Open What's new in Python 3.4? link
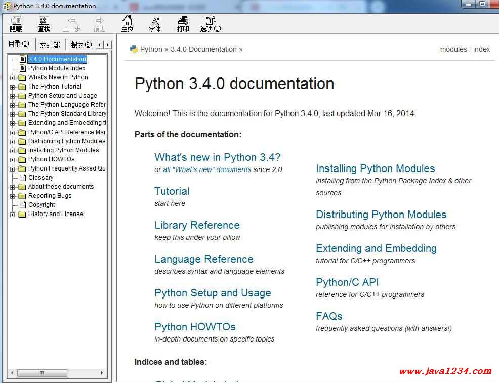The image size is (499, 383). (217, 157)
